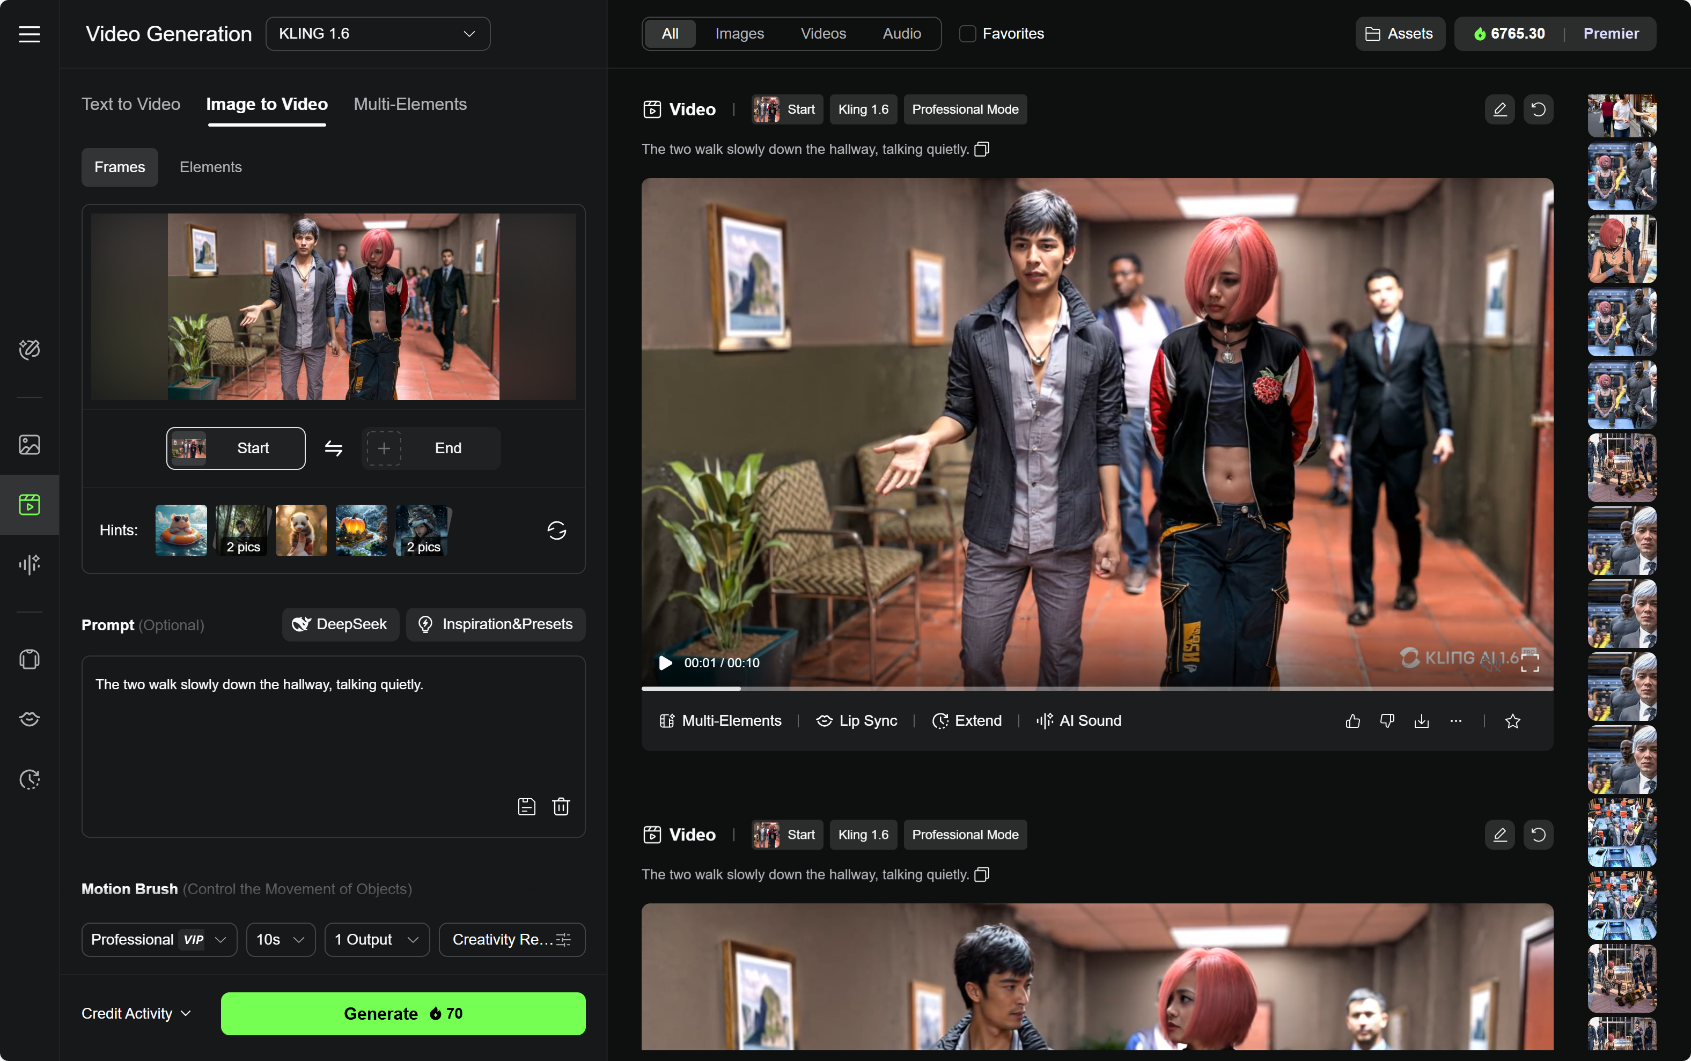Star the first video as favorite

point(1513,721)
